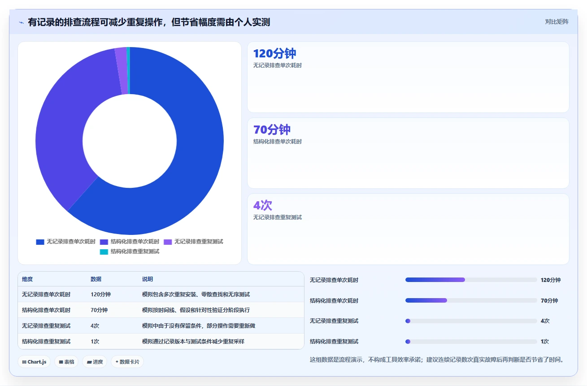Click progress value 70分钟
The image size is (587, 386).
pos(549,301)
